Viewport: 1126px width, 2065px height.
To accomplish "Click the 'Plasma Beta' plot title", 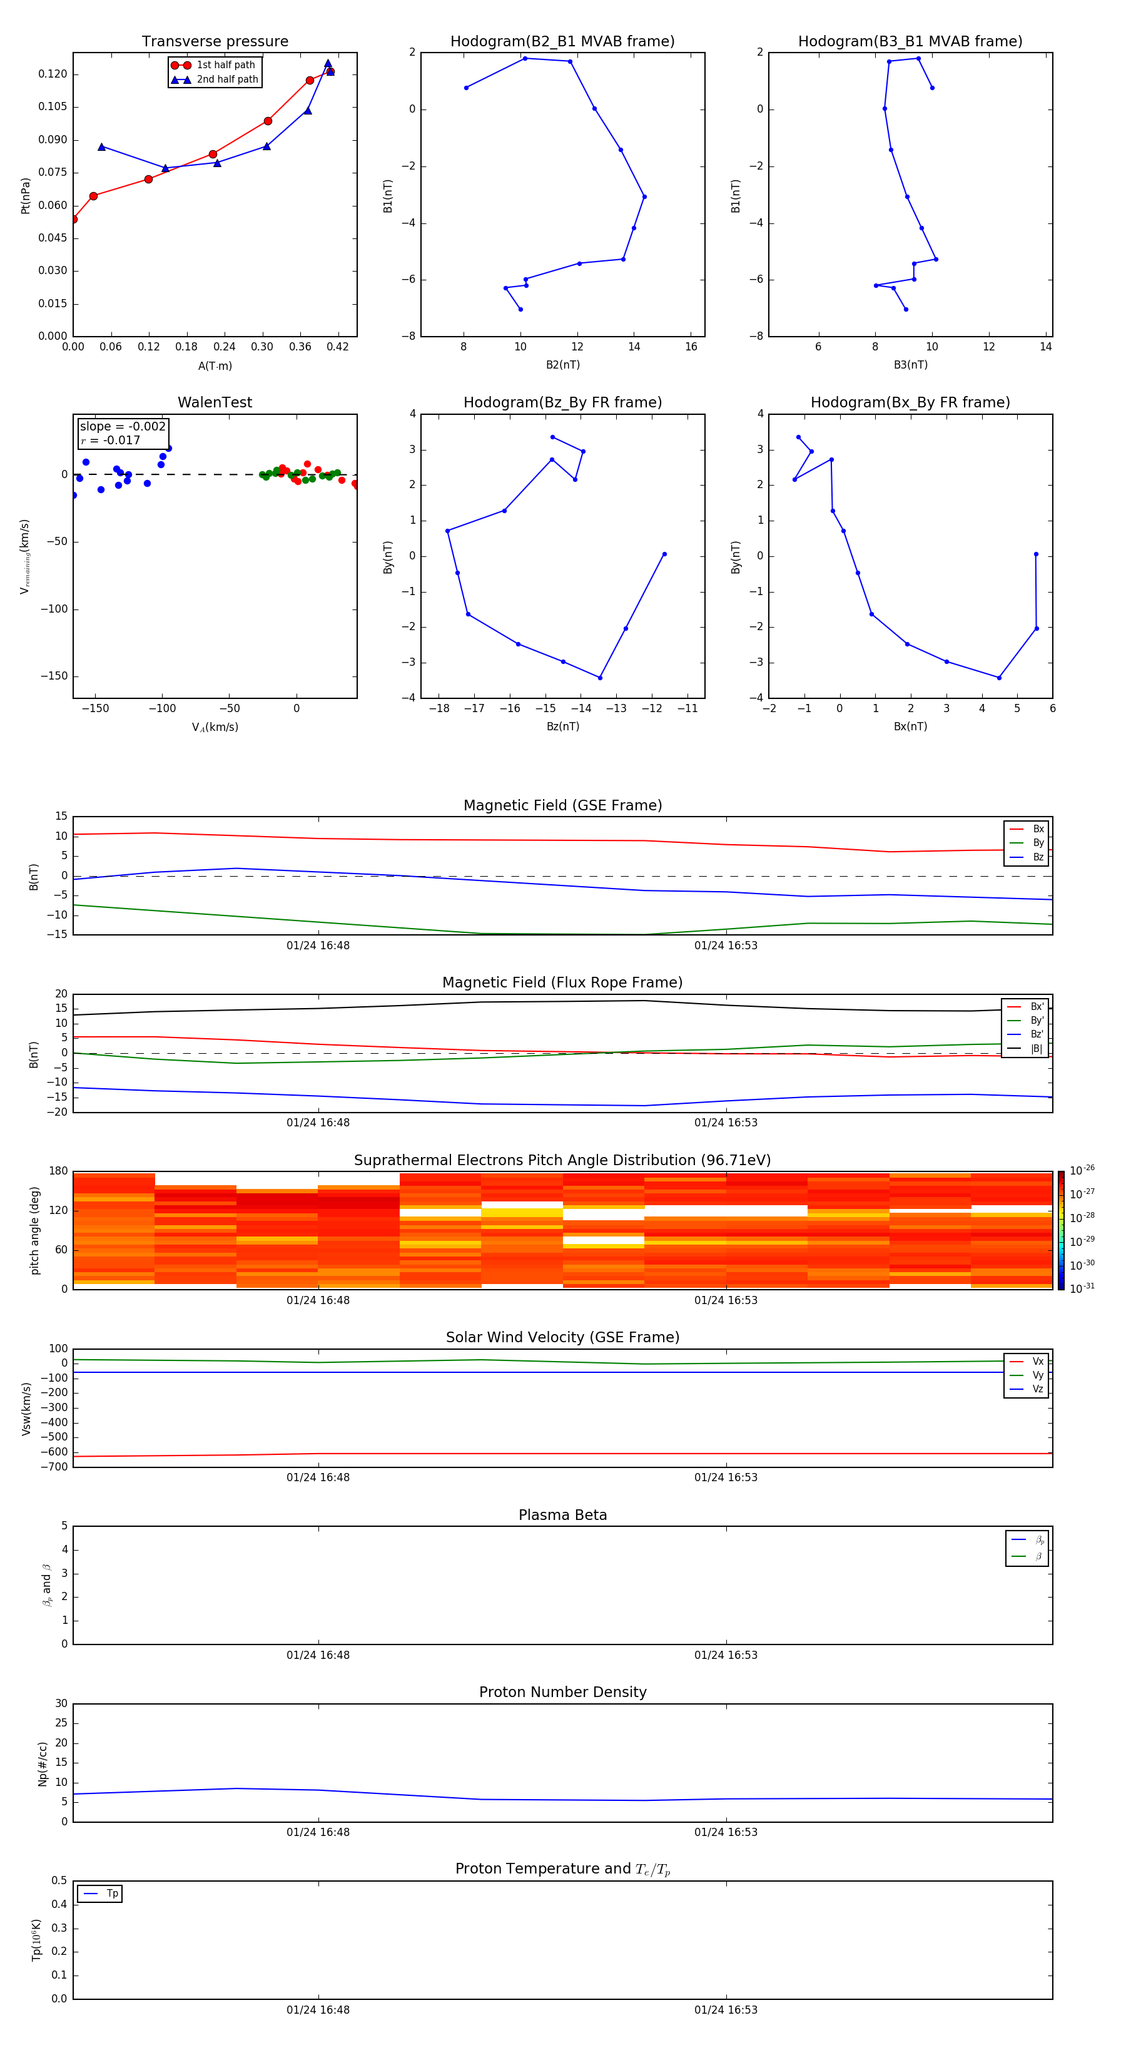I will click(x=562, y=1515).
